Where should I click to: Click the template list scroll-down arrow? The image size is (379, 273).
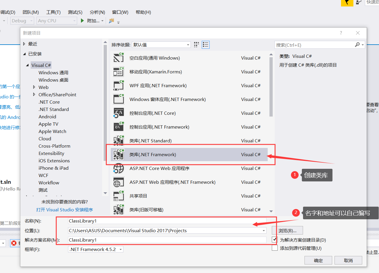[271, 211]
